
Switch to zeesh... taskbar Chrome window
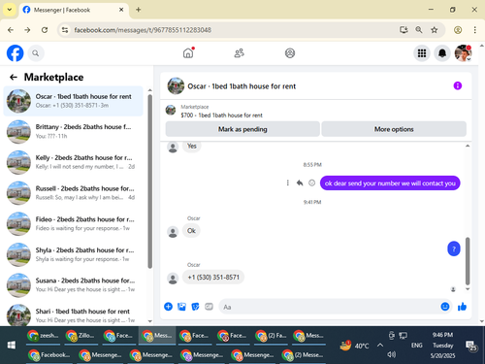click(43, 336)
